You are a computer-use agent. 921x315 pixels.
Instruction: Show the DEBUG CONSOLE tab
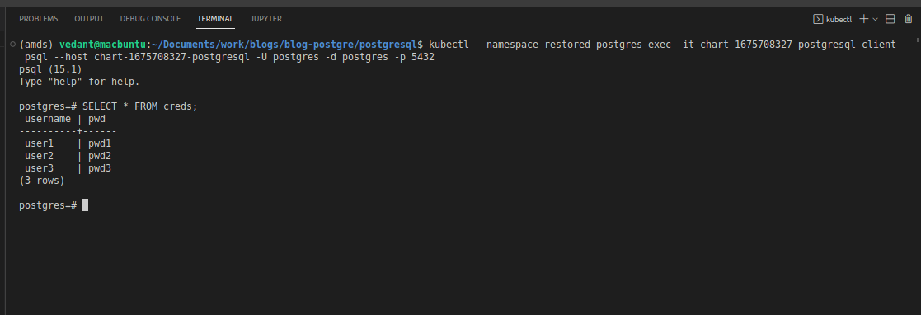(150, 19)
